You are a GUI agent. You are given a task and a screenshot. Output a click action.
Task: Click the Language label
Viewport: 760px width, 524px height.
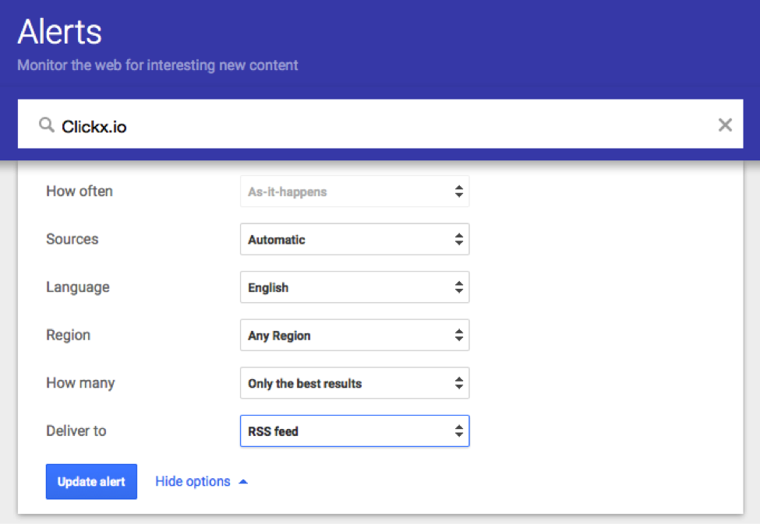click(77, 287)
